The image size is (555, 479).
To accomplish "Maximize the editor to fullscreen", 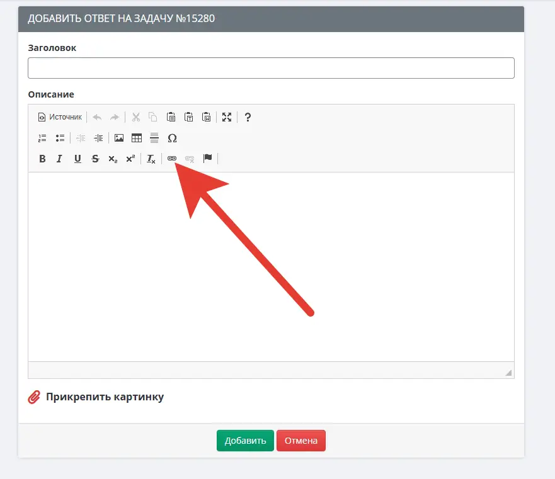I will tap(227, 117).
